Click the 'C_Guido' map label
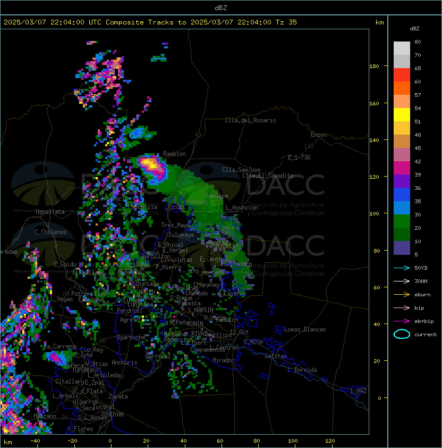This screenshot has width=442, height=448. point(65,264)
